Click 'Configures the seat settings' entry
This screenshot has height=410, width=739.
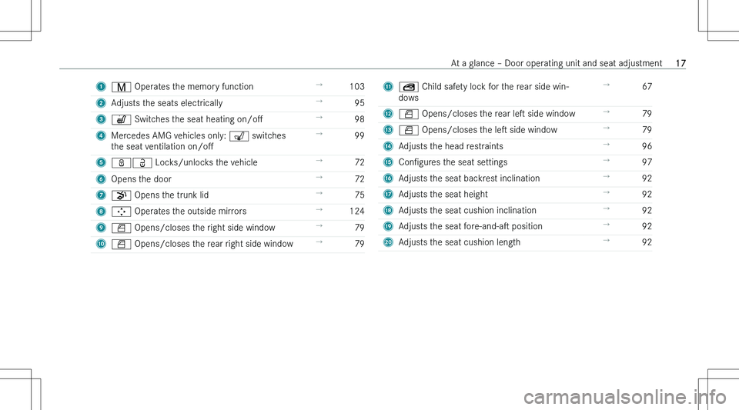click(453, 162)
